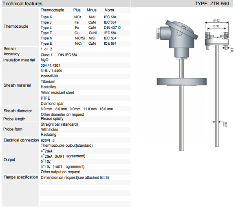This screenshot has height=209, width=236.
Task: Click the "DIN 43710" norm value
Action: coord(112,28)
